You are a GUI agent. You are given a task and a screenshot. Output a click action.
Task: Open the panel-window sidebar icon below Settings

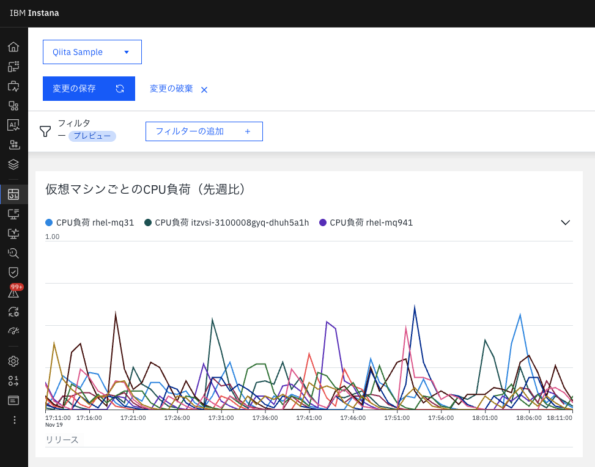[x=13, y=400]
